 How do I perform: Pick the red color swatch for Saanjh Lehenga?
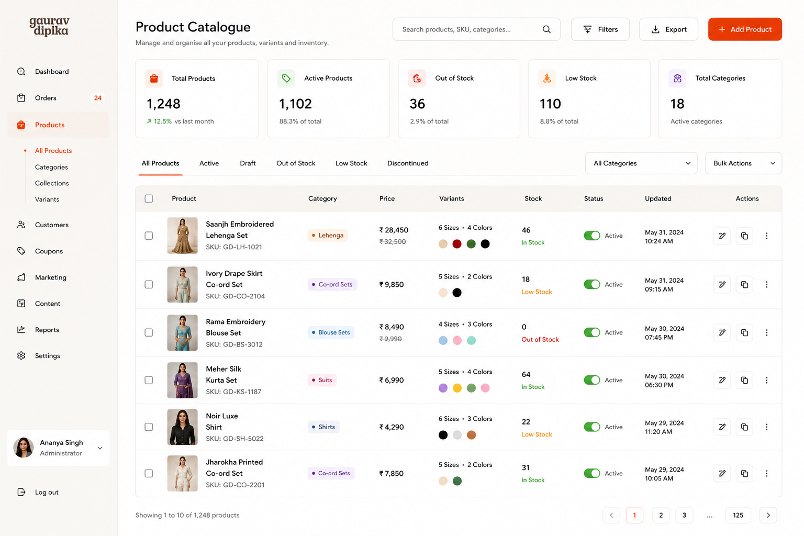(x=457, y=244)
